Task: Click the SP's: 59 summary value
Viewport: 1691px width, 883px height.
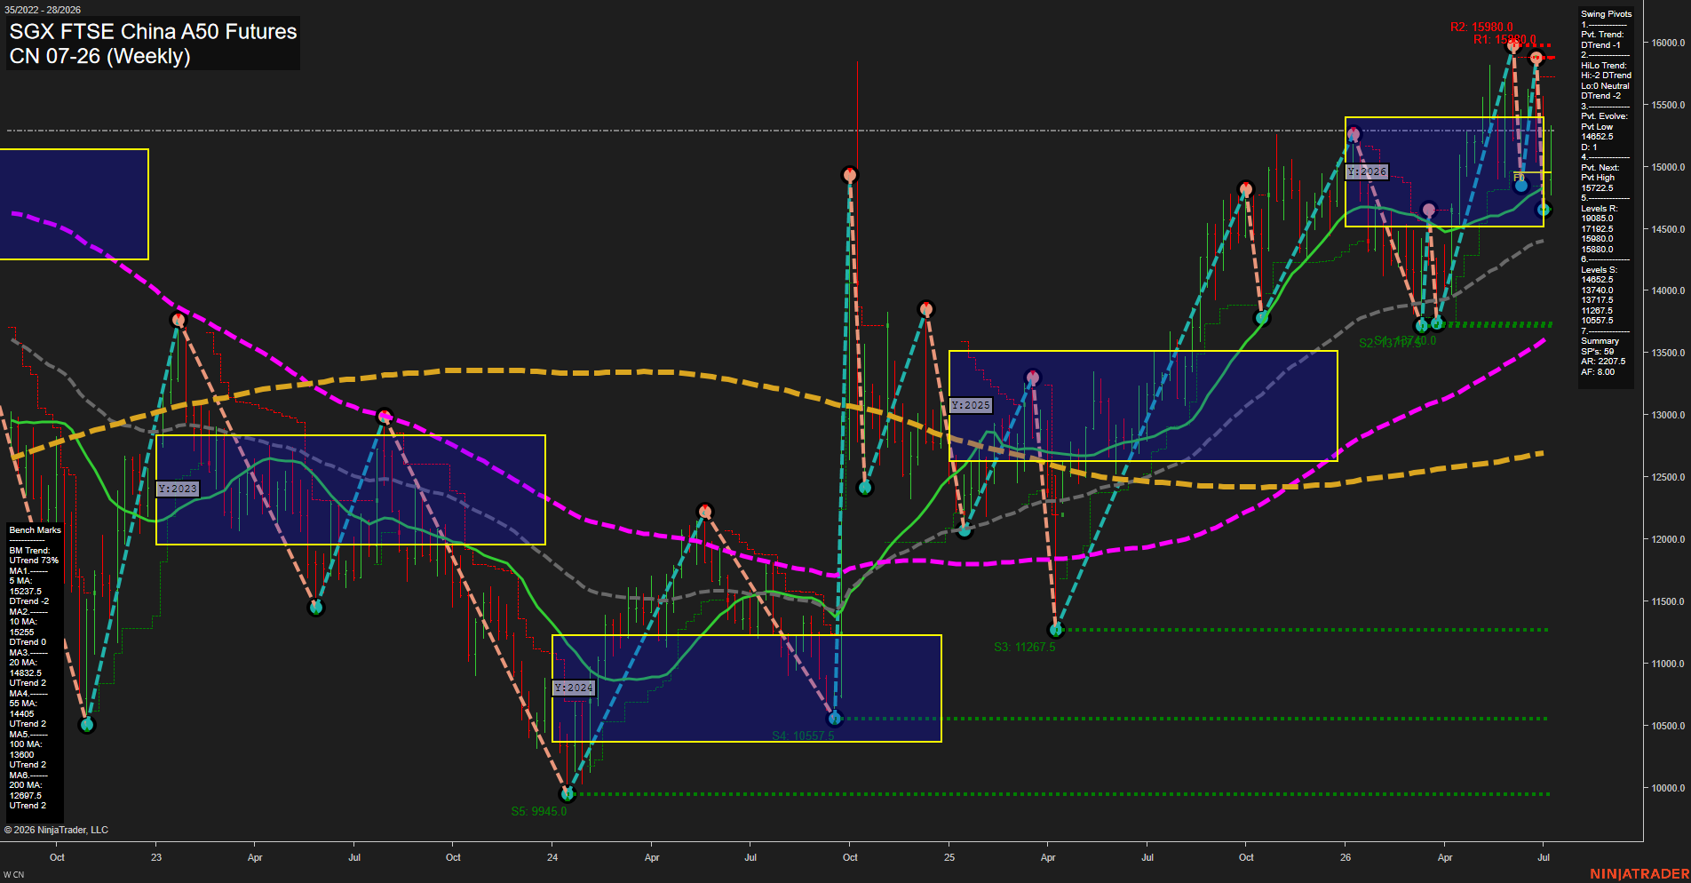Action: (1597, 352)
